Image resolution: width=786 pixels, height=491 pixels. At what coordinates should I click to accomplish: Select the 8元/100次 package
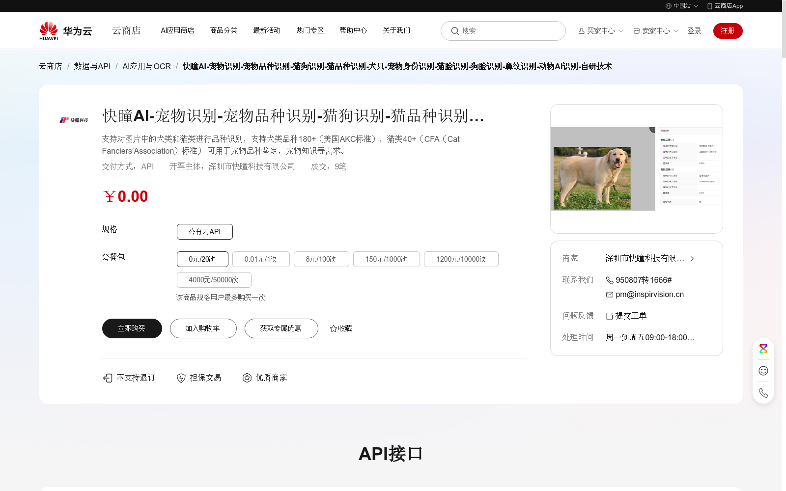[321, 259]
